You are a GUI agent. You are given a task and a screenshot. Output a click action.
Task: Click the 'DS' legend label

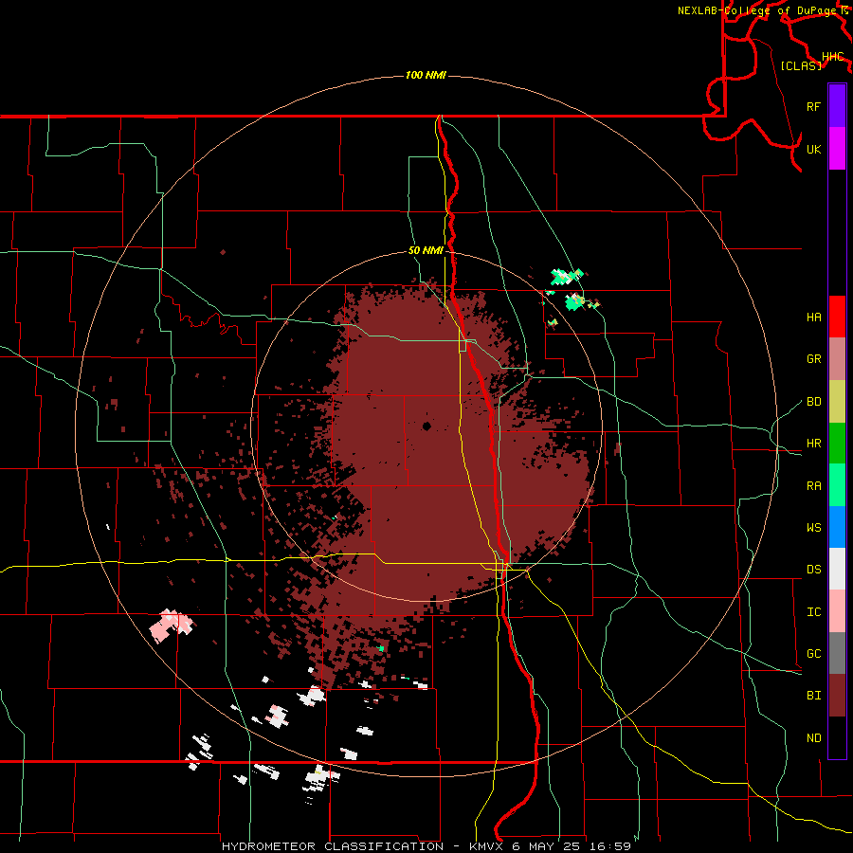[813, 570]
